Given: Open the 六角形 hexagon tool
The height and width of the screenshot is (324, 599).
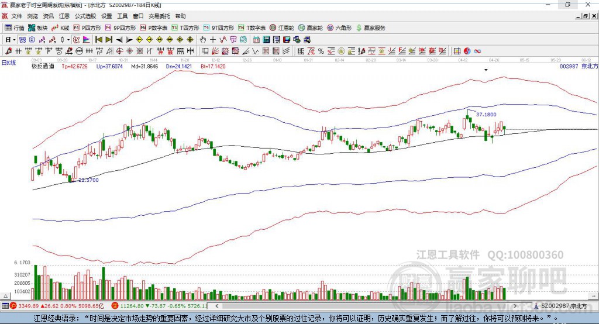Looking at the screenshot, I should pyautogui.click(x=339, y=28).
